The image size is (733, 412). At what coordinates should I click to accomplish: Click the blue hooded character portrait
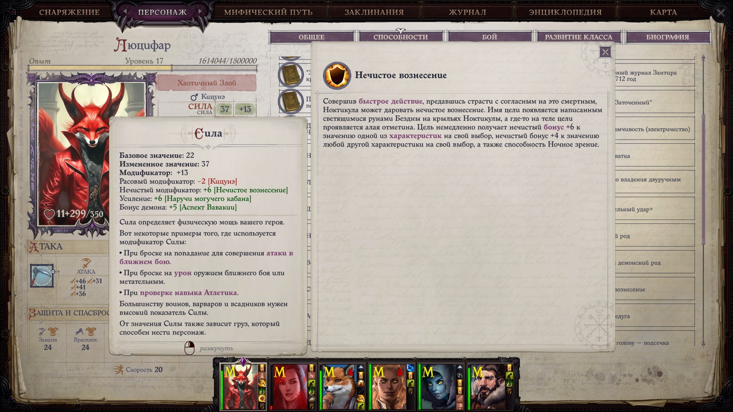tap(439, 386)
